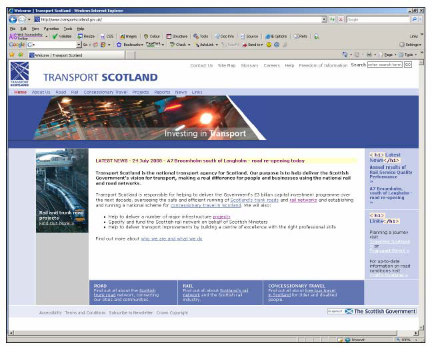This screenshot has width=432, height=349.
Task: Click the Transport Scotland logo
Action: (x=19, y=73)
